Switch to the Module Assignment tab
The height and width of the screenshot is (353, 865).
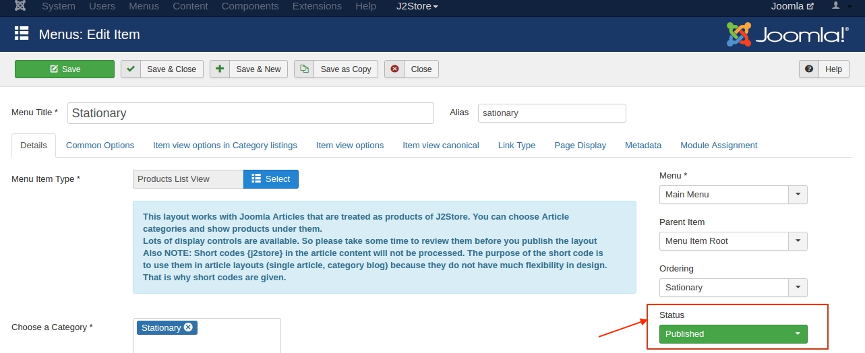[719, 146]
